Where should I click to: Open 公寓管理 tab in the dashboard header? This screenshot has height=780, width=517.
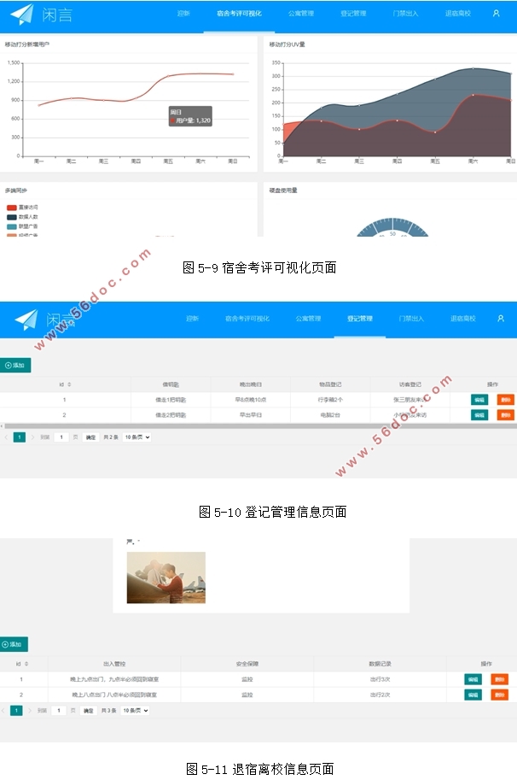[301, 14]
